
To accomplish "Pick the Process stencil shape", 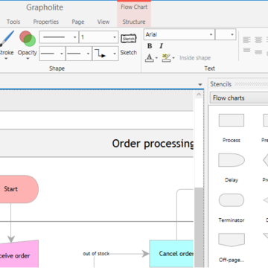I will (232, 121).
